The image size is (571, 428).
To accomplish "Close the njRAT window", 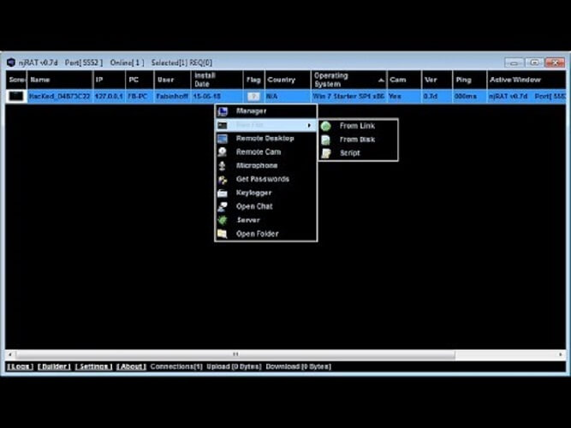I will point(555,62).
